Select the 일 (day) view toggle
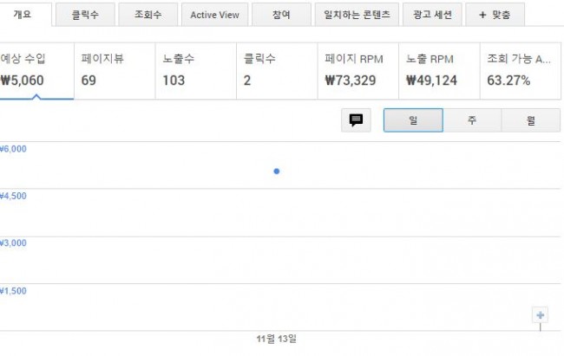 [413, 120]
